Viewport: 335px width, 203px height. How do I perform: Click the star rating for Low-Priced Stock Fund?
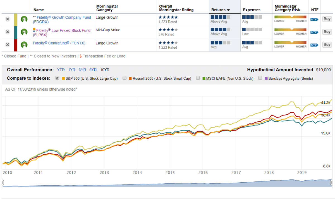click(168, 30)
